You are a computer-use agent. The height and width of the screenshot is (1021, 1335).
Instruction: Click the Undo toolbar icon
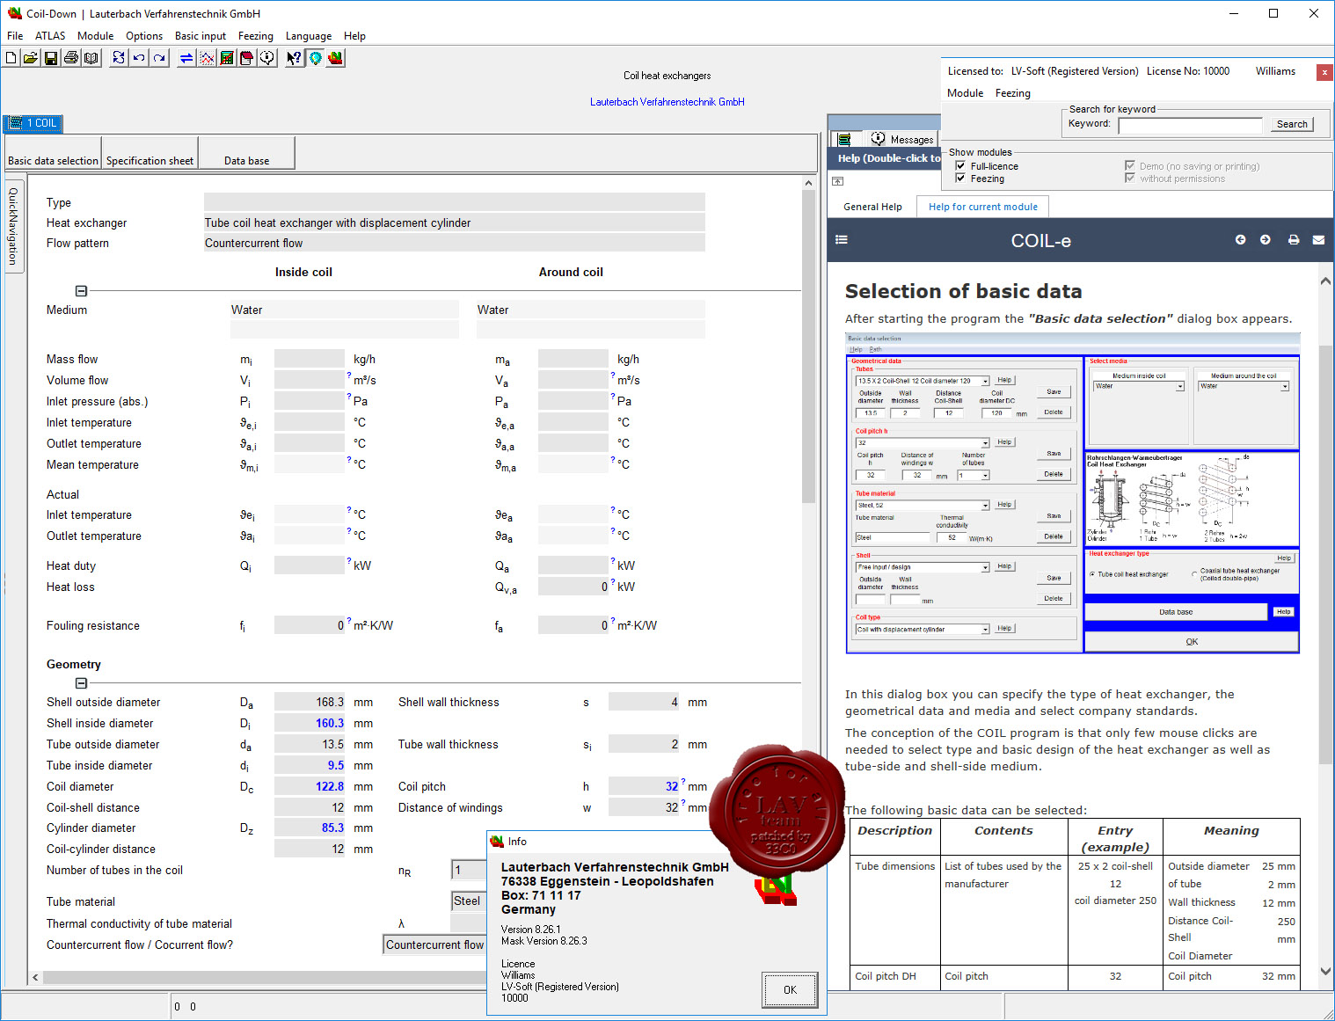coord(139,58)
